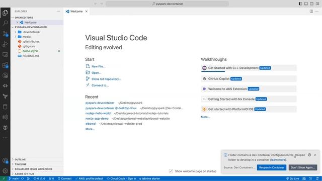Open the Explorer view in activity bar
This screenshot has height=181, width=322.
pyautogui.click(x=5, y=13)
